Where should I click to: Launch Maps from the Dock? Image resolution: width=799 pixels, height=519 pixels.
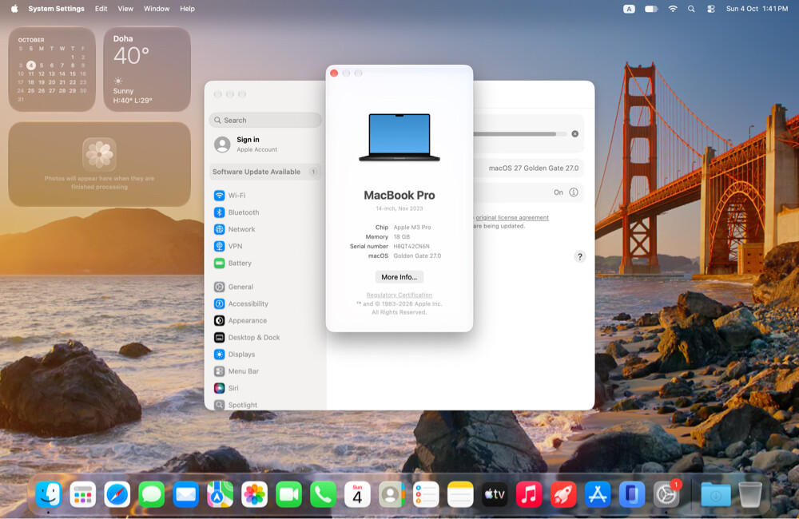[x=221, y=494]
